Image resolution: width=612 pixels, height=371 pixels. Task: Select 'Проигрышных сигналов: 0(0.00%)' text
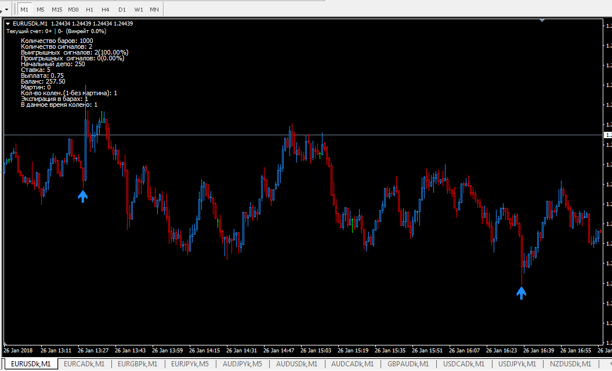pyautogui.click(x=73, y=58)
